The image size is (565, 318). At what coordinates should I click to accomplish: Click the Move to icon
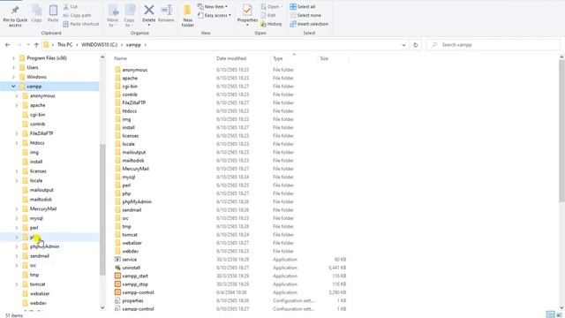(x=113, y=16)
